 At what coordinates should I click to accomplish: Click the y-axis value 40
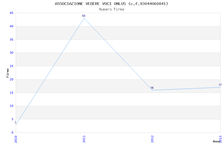pyautogui.click(x=12, y=26)
